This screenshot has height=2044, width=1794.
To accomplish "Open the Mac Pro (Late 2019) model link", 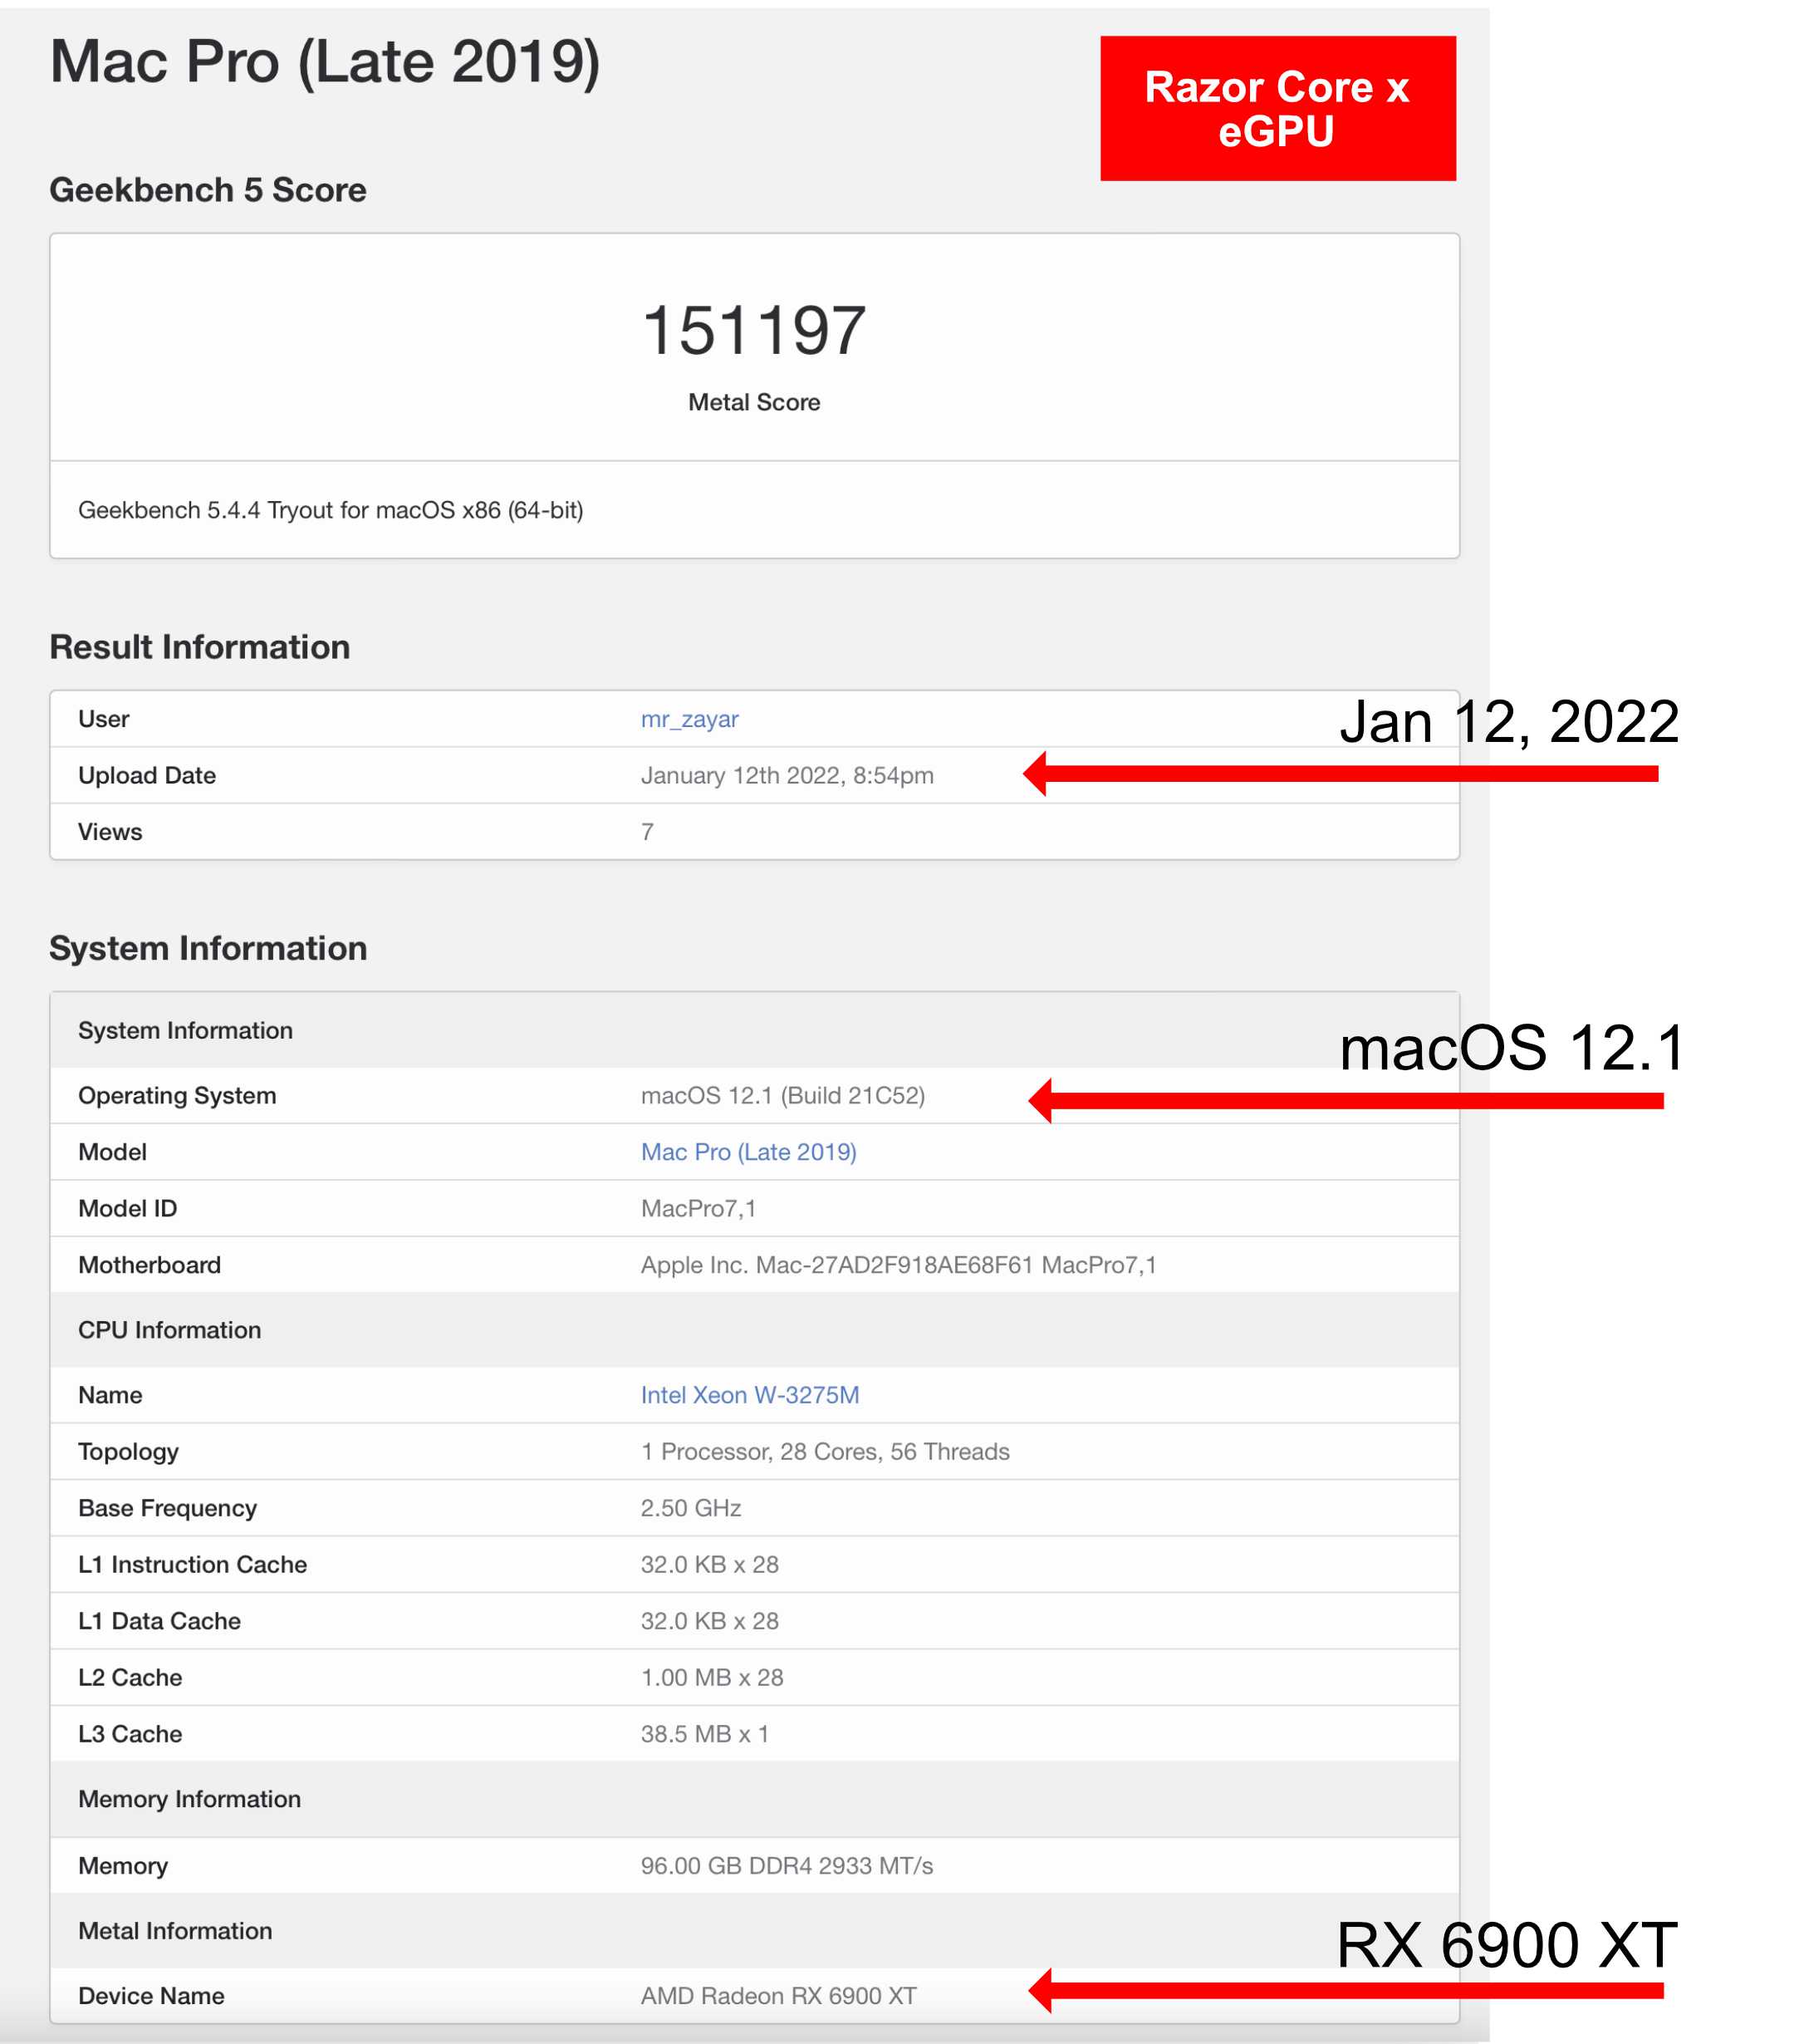I will [747, 1152].
